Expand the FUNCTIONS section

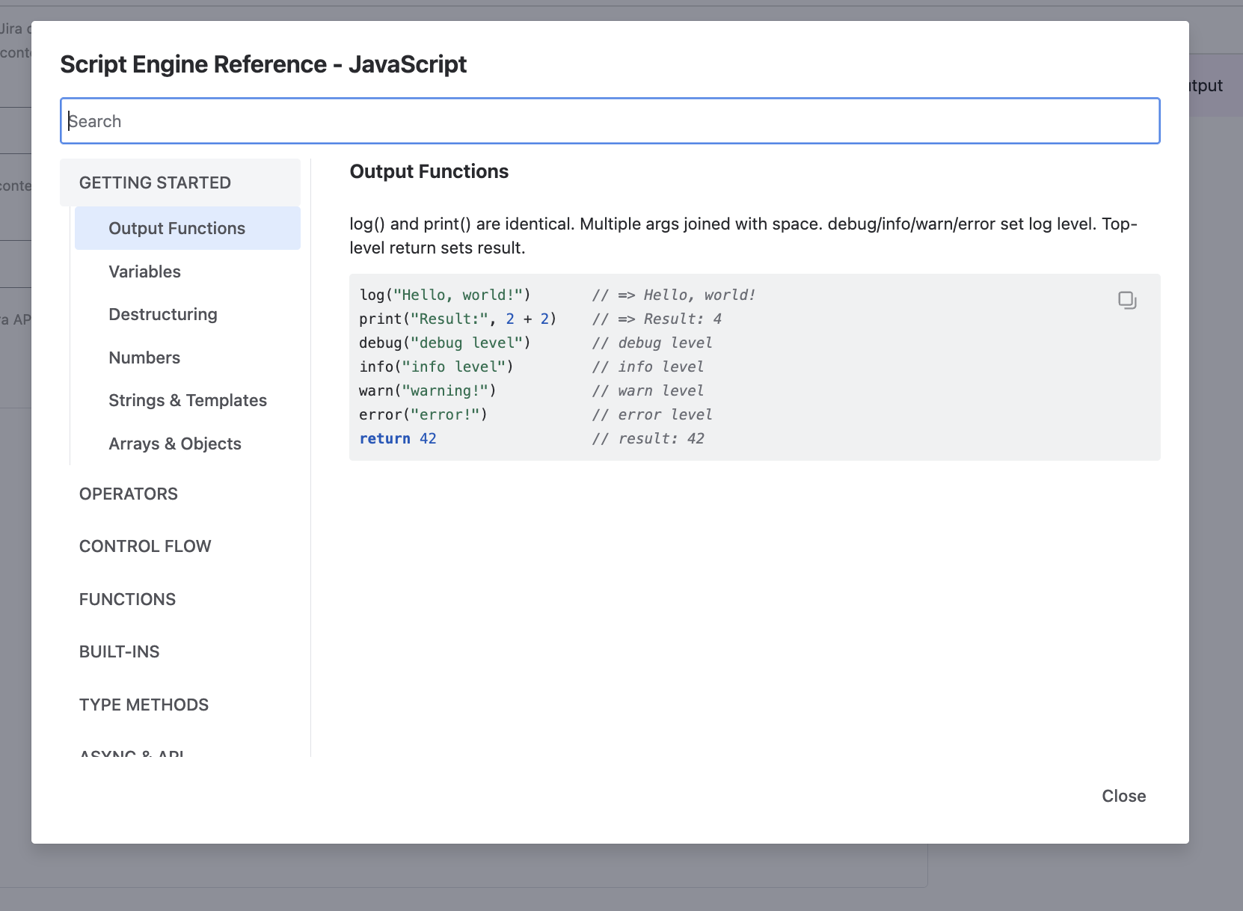pos(128,599)
